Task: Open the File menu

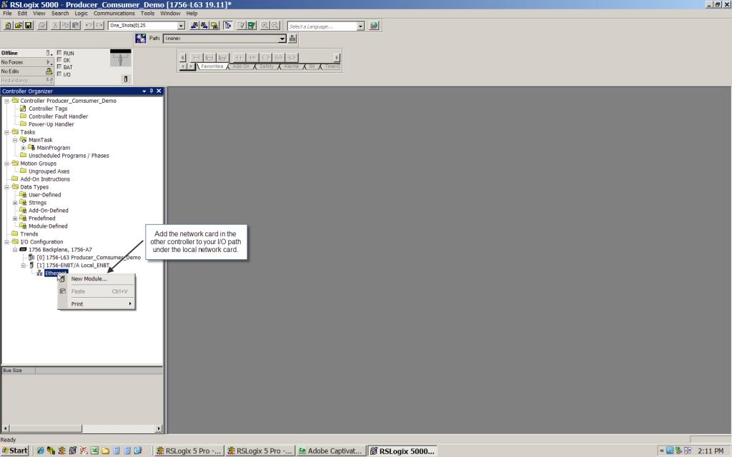Action: pos(7,14)
